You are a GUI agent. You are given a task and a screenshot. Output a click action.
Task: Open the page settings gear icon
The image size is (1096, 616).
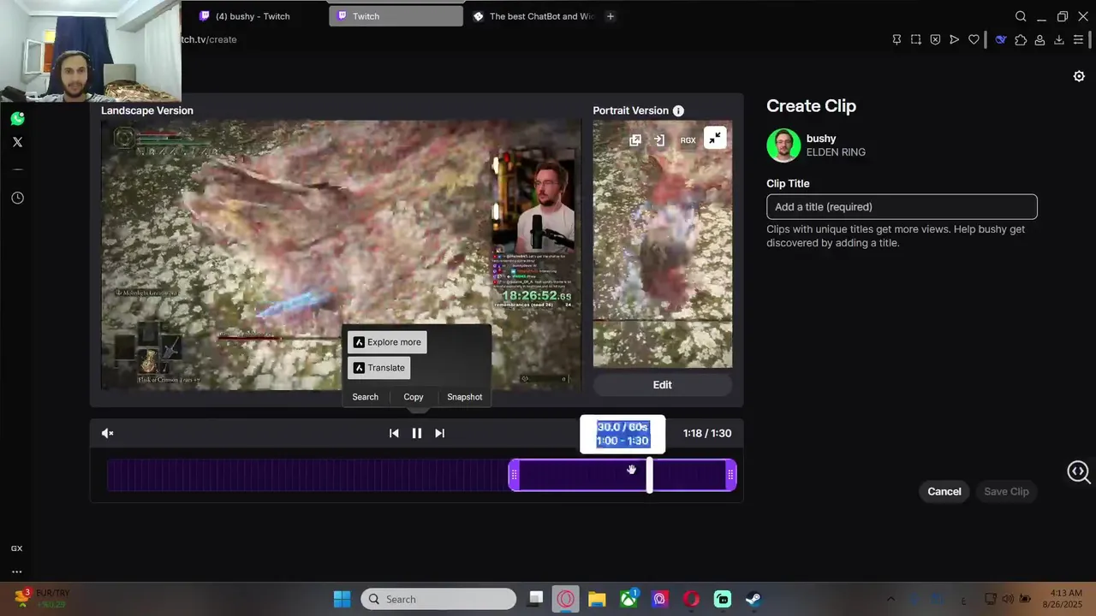click(x=1079, y=76)
